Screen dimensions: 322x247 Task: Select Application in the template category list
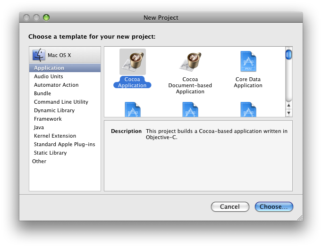coord(65,68)
